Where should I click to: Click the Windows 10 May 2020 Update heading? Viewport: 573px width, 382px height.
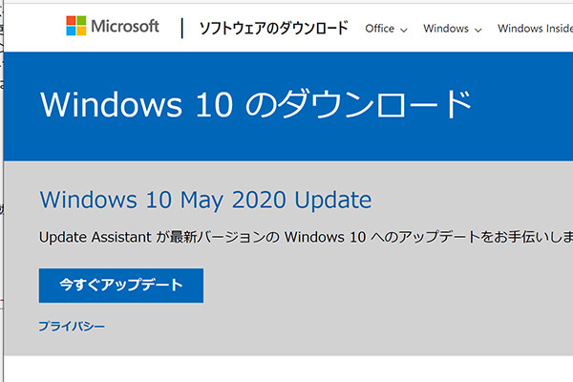point(205,201)
